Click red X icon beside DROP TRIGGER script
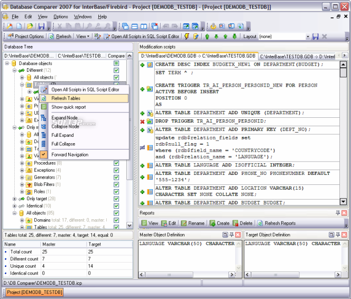Image resolution: width=351 pixels, height=299 pixels. click(142, 122)
